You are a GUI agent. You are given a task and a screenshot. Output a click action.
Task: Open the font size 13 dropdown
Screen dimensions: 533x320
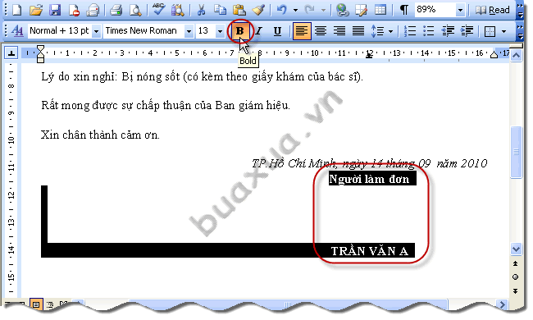pyautogui.click(x=220, y=31)
